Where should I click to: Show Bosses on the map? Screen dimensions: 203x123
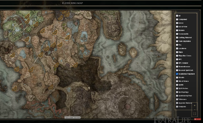[177, 30]
